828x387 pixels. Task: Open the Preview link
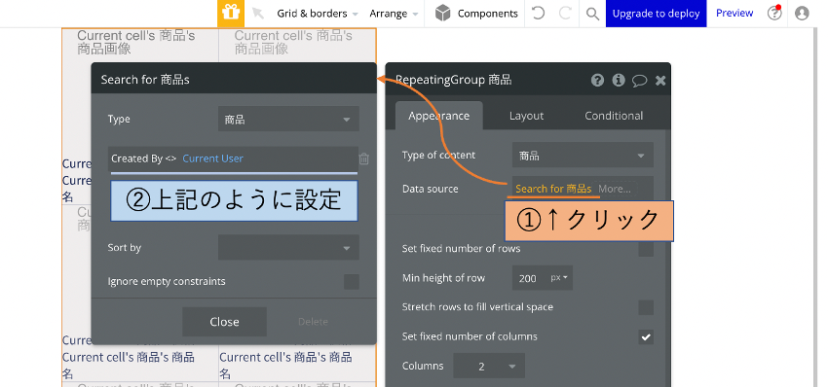[734, 14]
